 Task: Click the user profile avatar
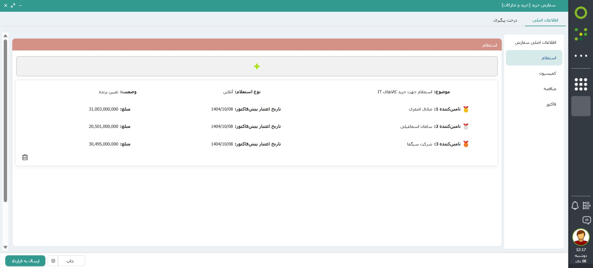(581, 237)
